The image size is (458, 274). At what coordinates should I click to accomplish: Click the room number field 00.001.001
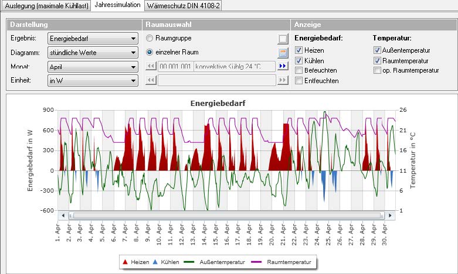click(175, 67)
